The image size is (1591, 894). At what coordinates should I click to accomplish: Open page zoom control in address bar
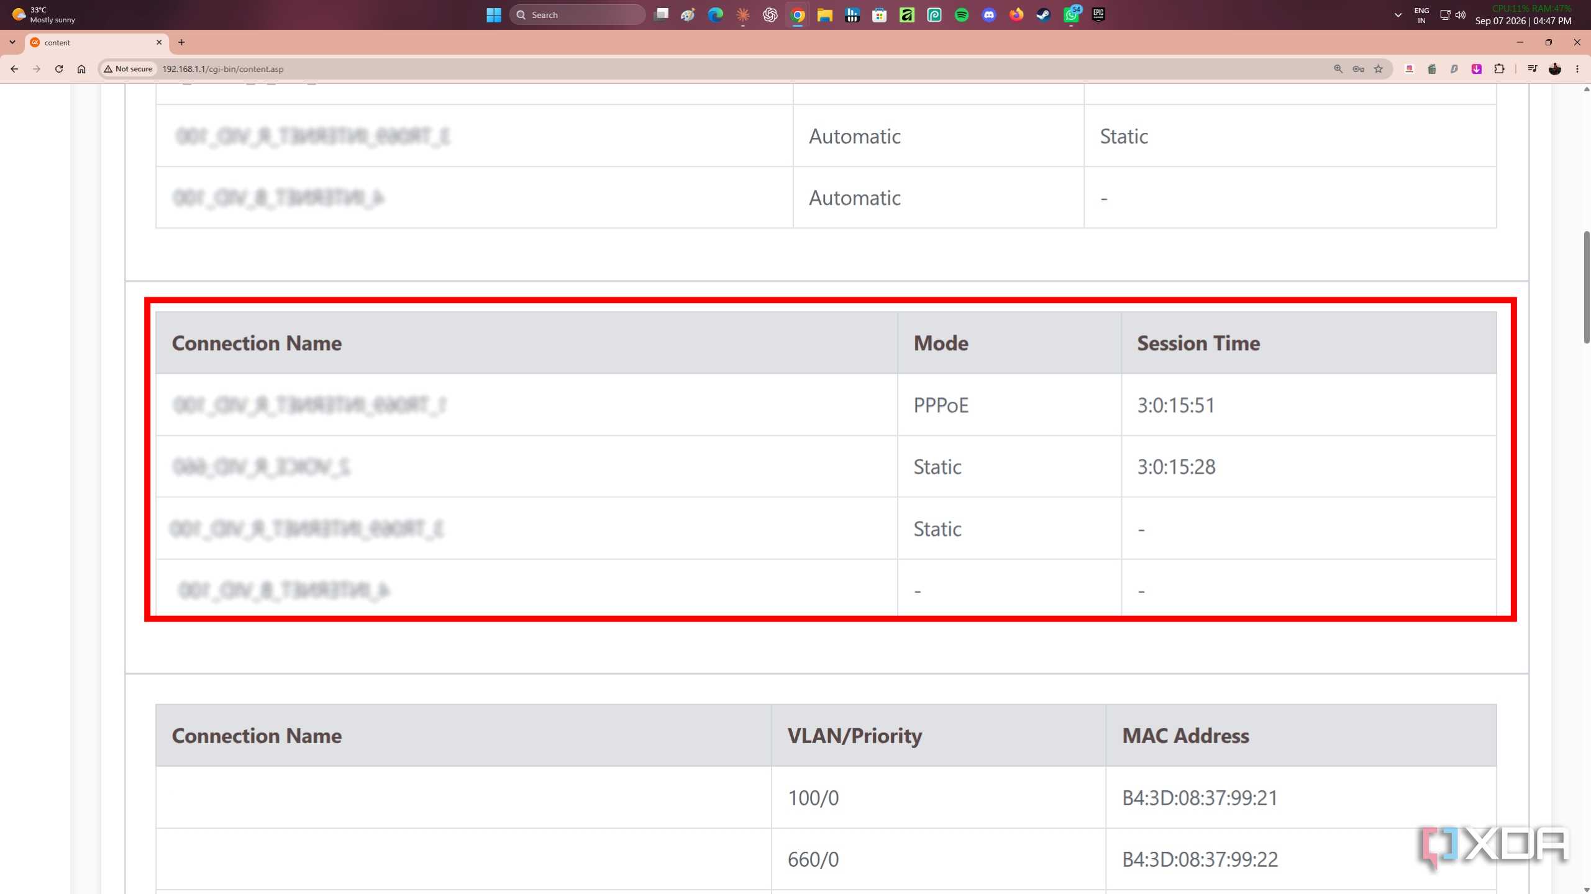(x=1338, y=69)
